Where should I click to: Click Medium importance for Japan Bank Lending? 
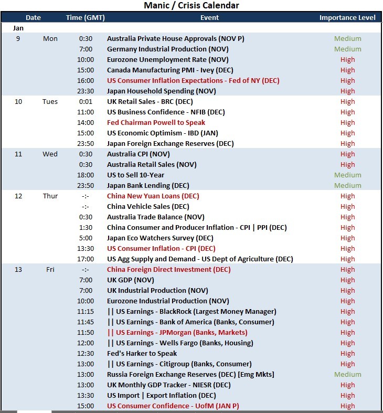[347, 186]
